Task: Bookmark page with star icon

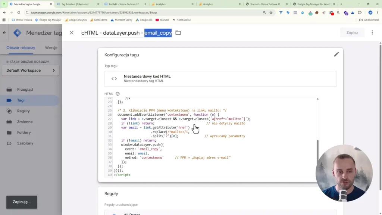Action: pos(271,12)
